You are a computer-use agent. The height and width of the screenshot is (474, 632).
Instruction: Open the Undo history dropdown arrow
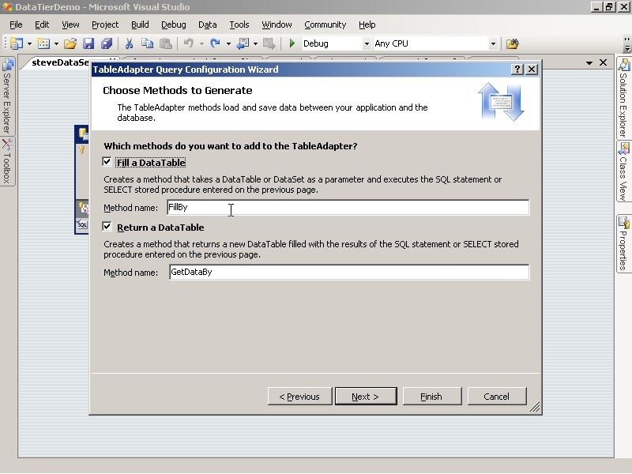(201, 43)
